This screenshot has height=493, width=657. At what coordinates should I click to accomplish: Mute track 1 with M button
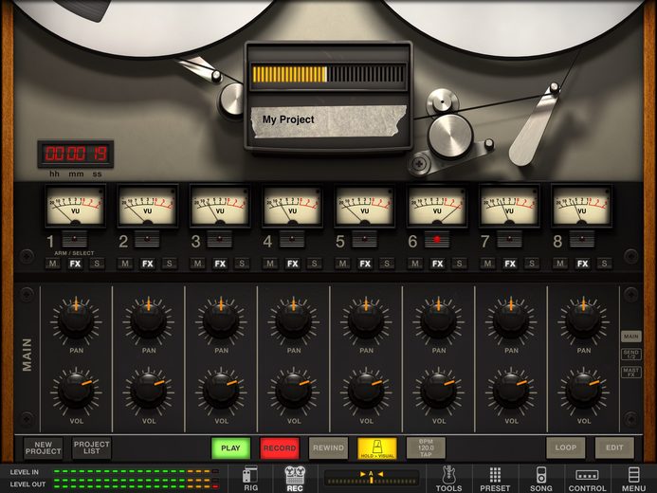coord(53,264)
